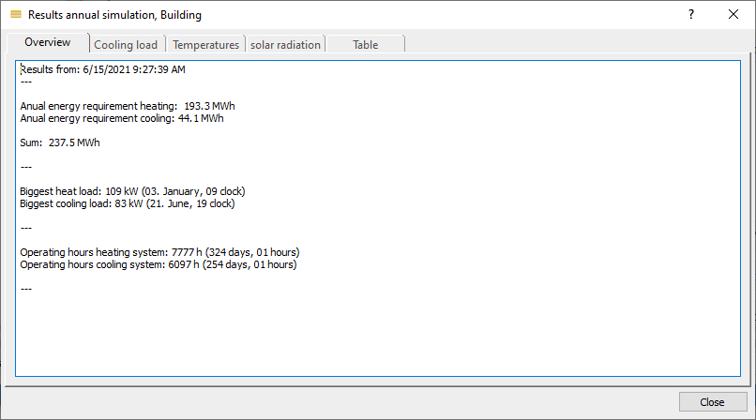Click the empty area of results text box
Image resolution: width=756 pixels, height=420 pixels.
[x=378, y=332]
